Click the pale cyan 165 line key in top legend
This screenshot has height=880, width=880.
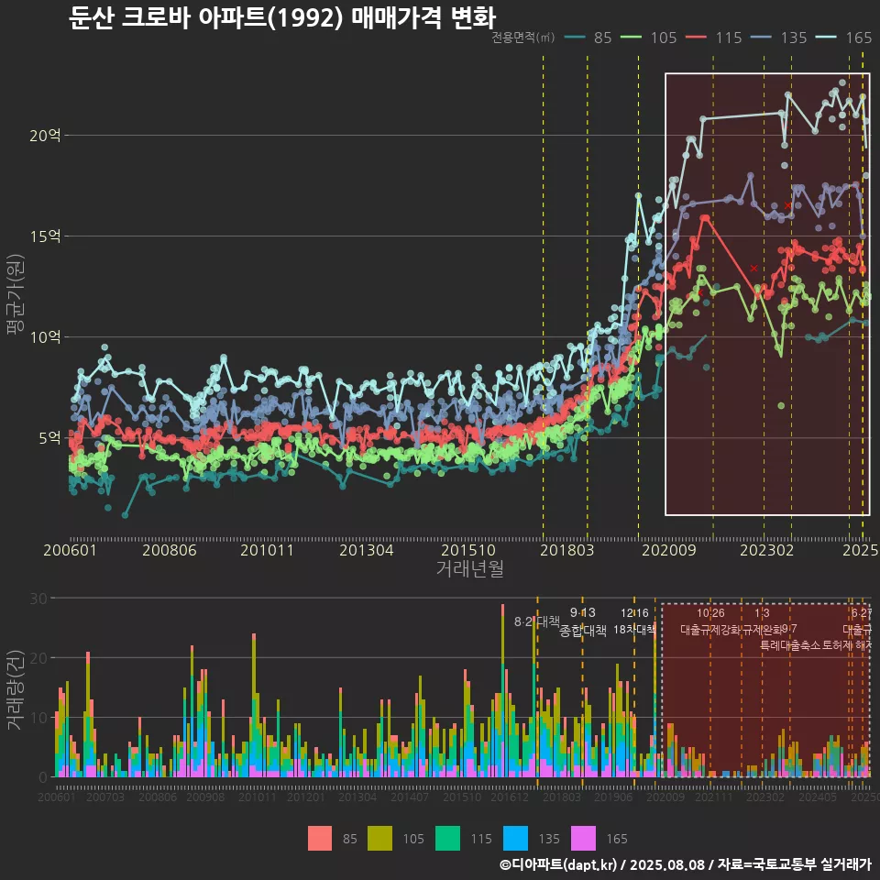pyautogui.click(x=826, y=38)
